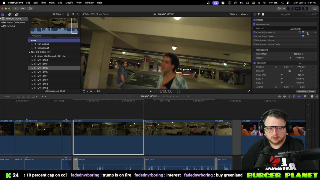320x180 pixels.
Task: Click the Spotlight search icon in menu bar
Action: pyautogui.click(x=282, y=3)
